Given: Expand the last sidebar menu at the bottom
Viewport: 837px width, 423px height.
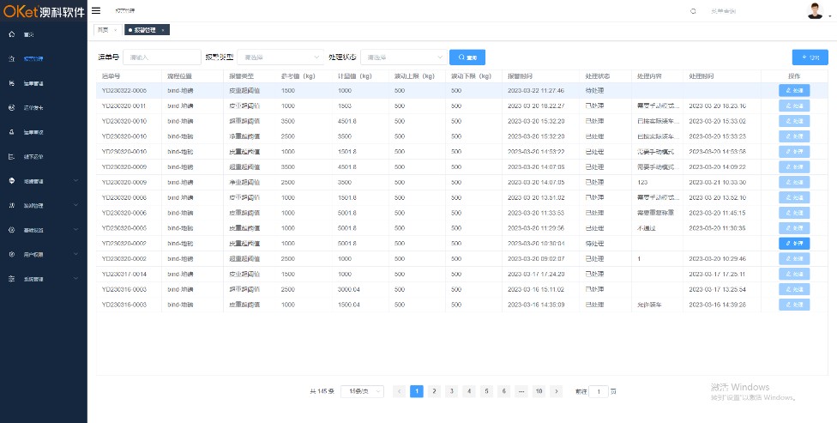Looking at the screenshot, I should 76,279.
